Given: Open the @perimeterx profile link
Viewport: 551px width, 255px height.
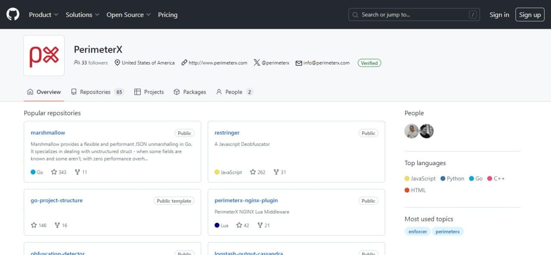Looking at the screenshot, I should 275,63.
